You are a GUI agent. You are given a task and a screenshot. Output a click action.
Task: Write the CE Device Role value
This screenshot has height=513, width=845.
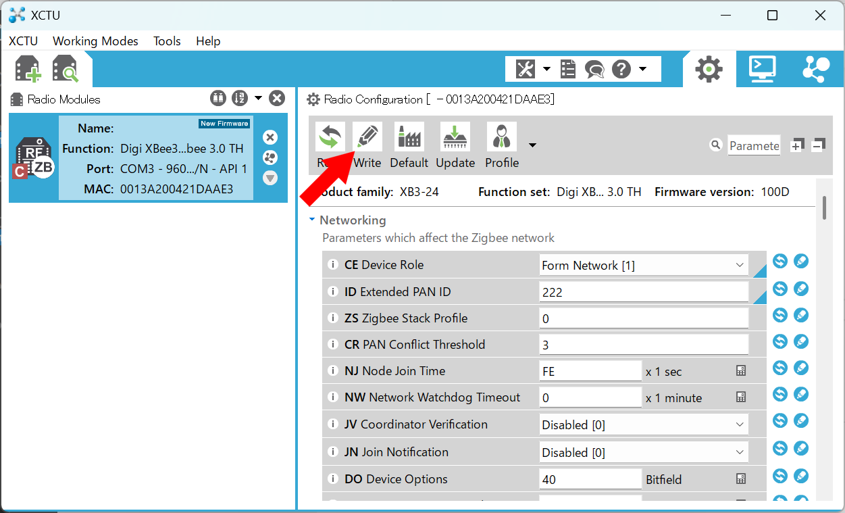[x=801, y=262]
